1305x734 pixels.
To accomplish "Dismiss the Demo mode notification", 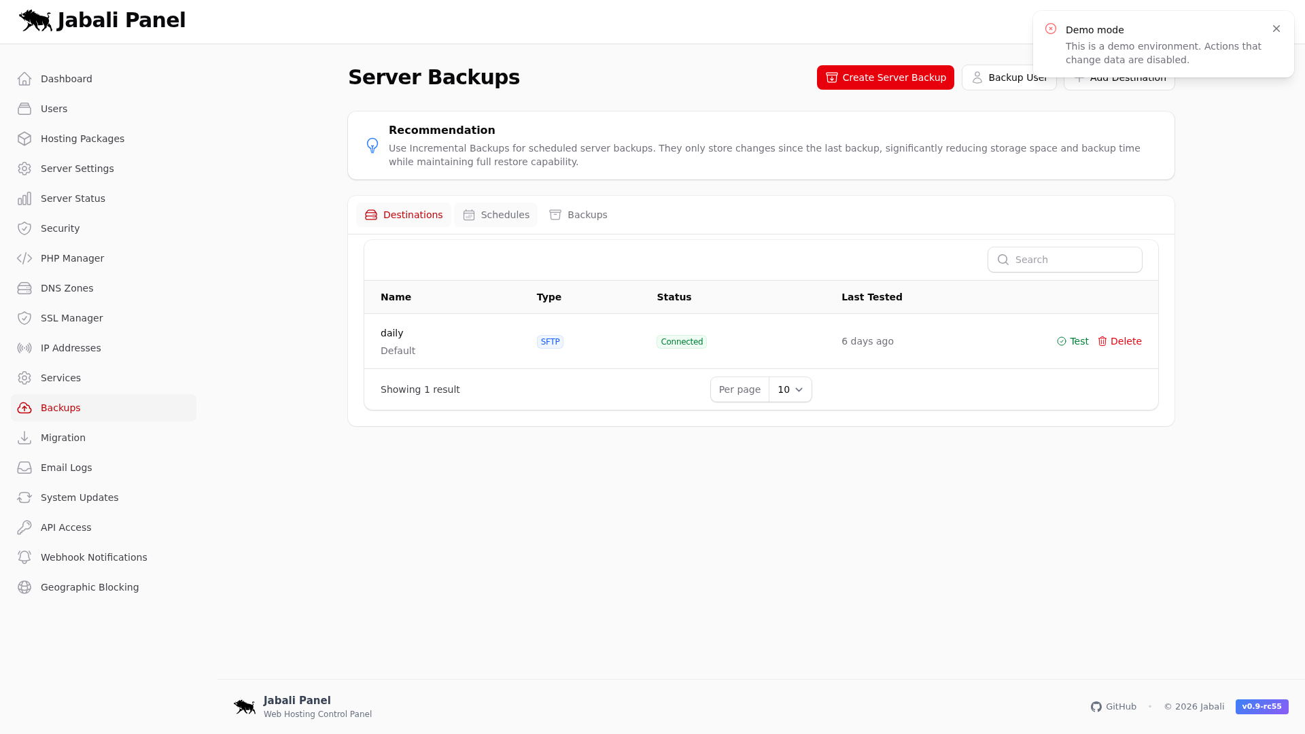I will pos(1276,29).
